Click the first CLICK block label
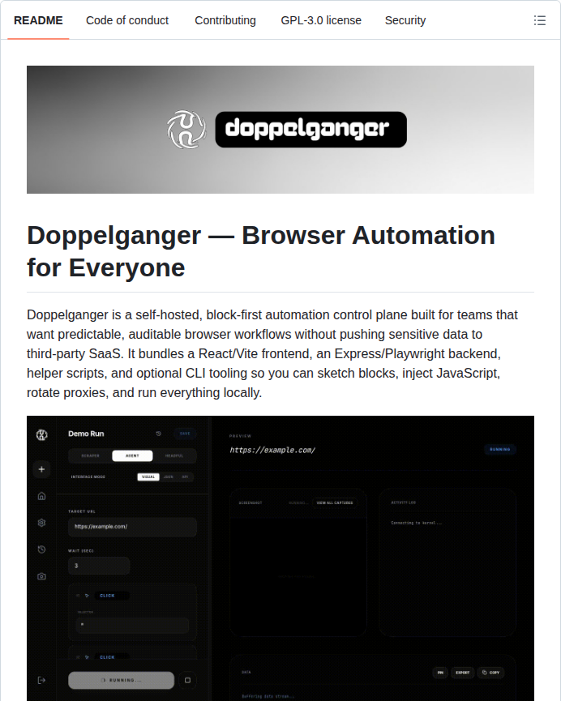The width and height of the screenshot is (561, 701). coord(107,596)
